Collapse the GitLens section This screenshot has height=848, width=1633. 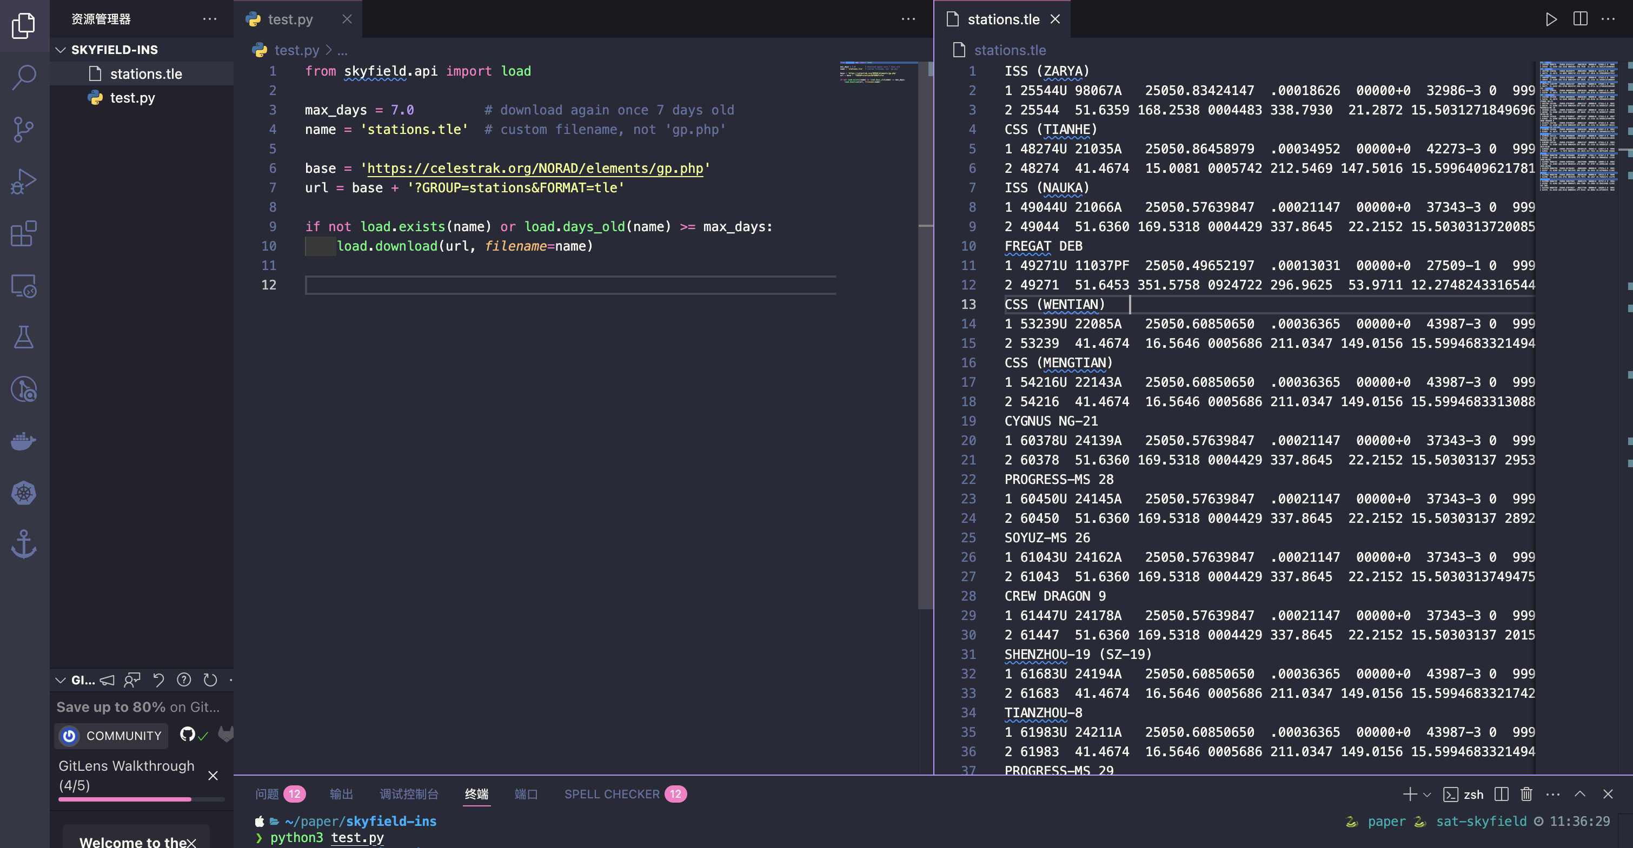pos(61,680)
